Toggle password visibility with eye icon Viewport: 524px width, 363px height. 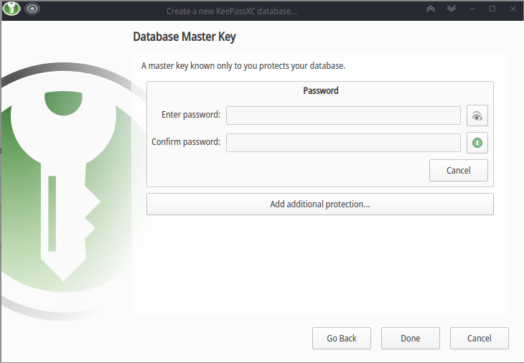click(477, 115)
